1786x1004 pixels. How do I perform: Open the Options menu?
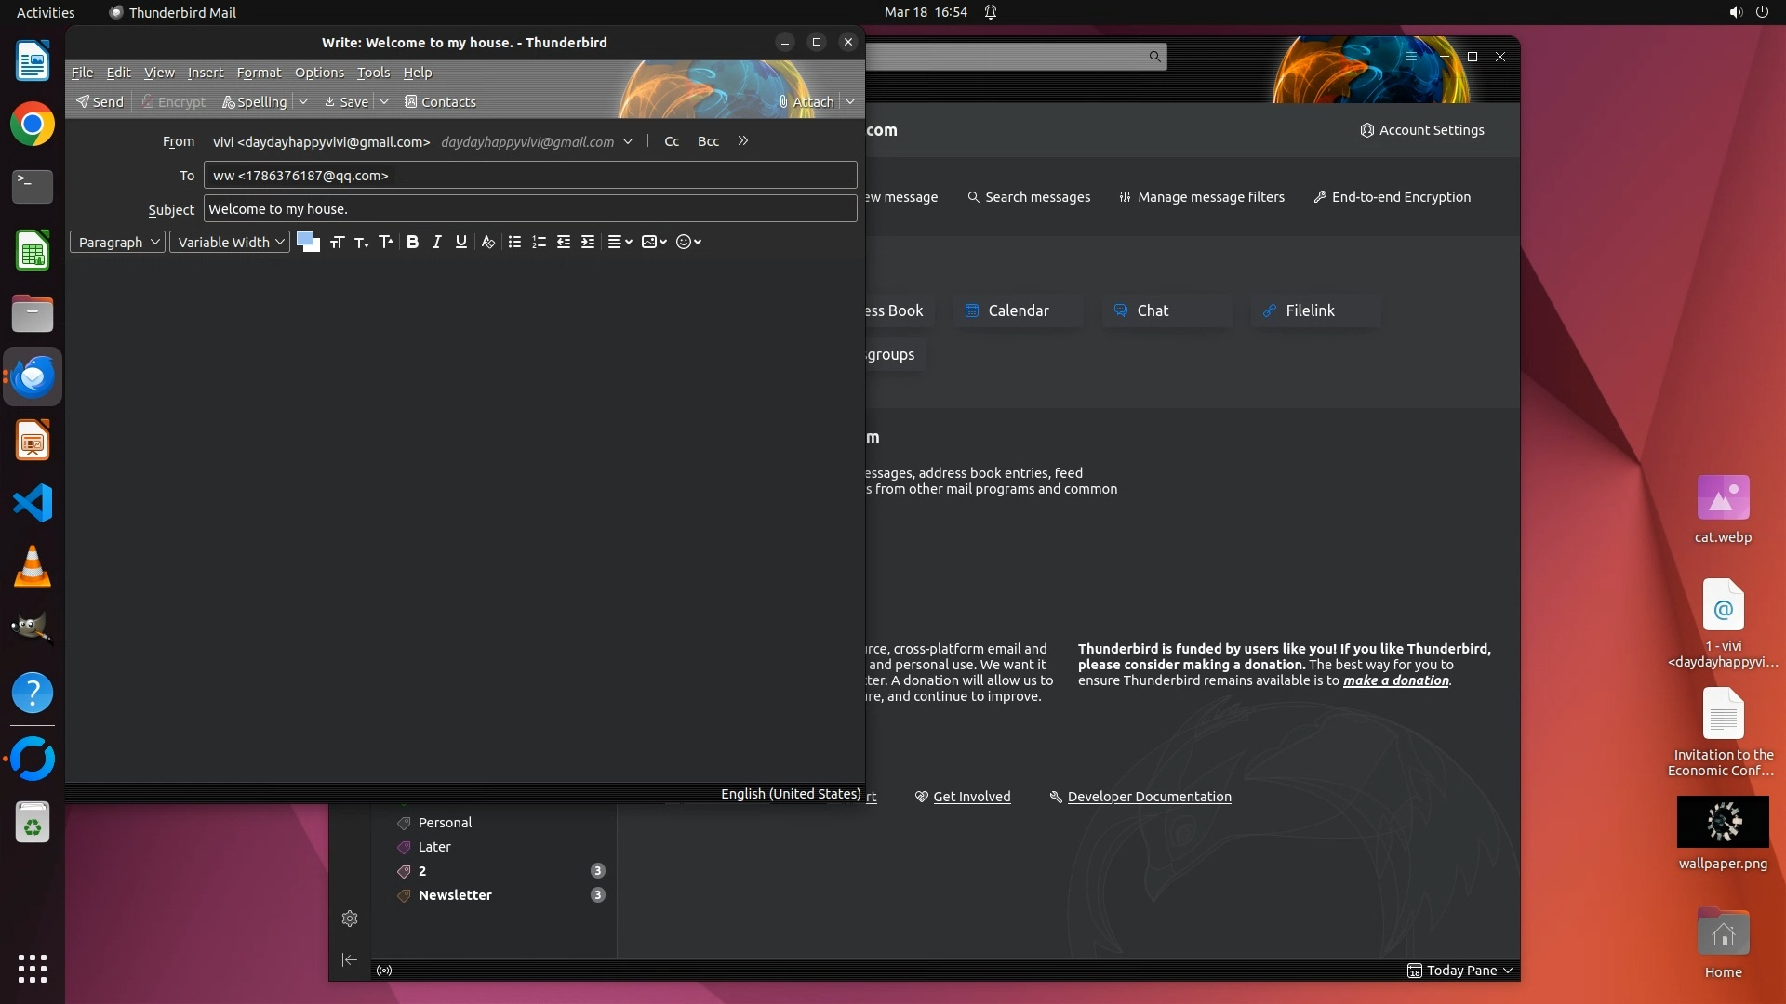(319, 73)
